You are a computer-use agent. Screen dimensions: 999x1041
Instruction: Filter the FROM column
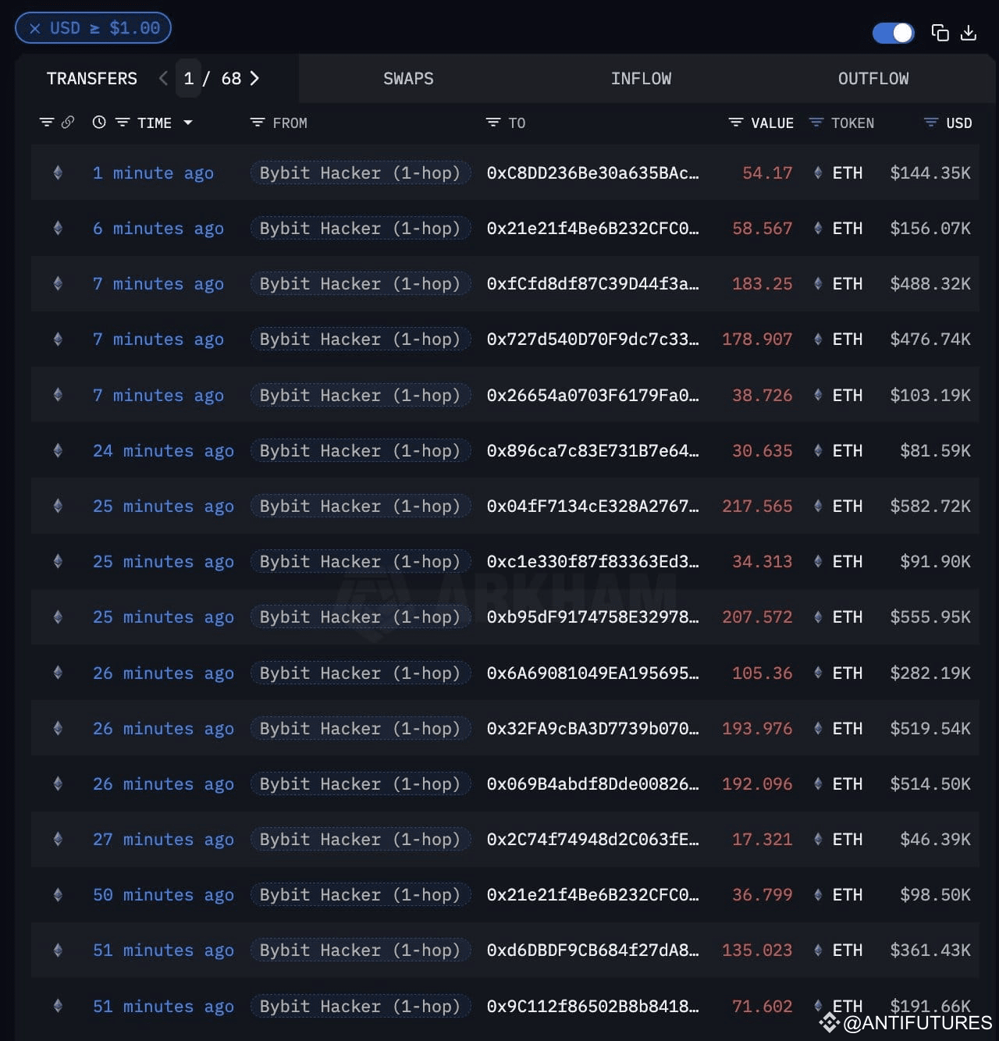tap(258, 123)
